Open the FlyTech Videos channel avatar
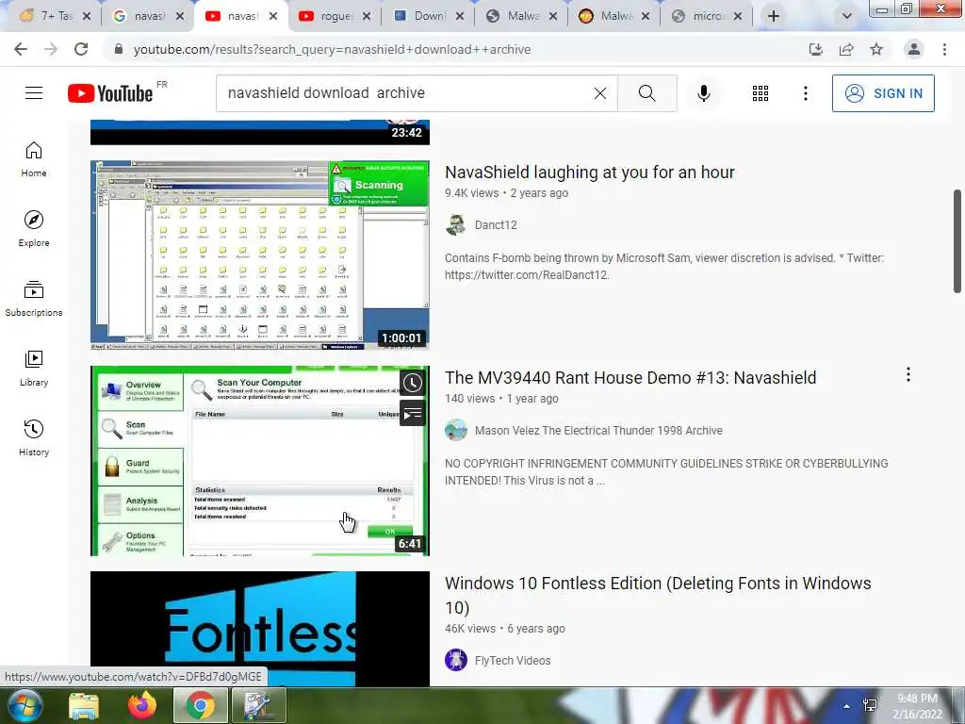 coord(456,661)
